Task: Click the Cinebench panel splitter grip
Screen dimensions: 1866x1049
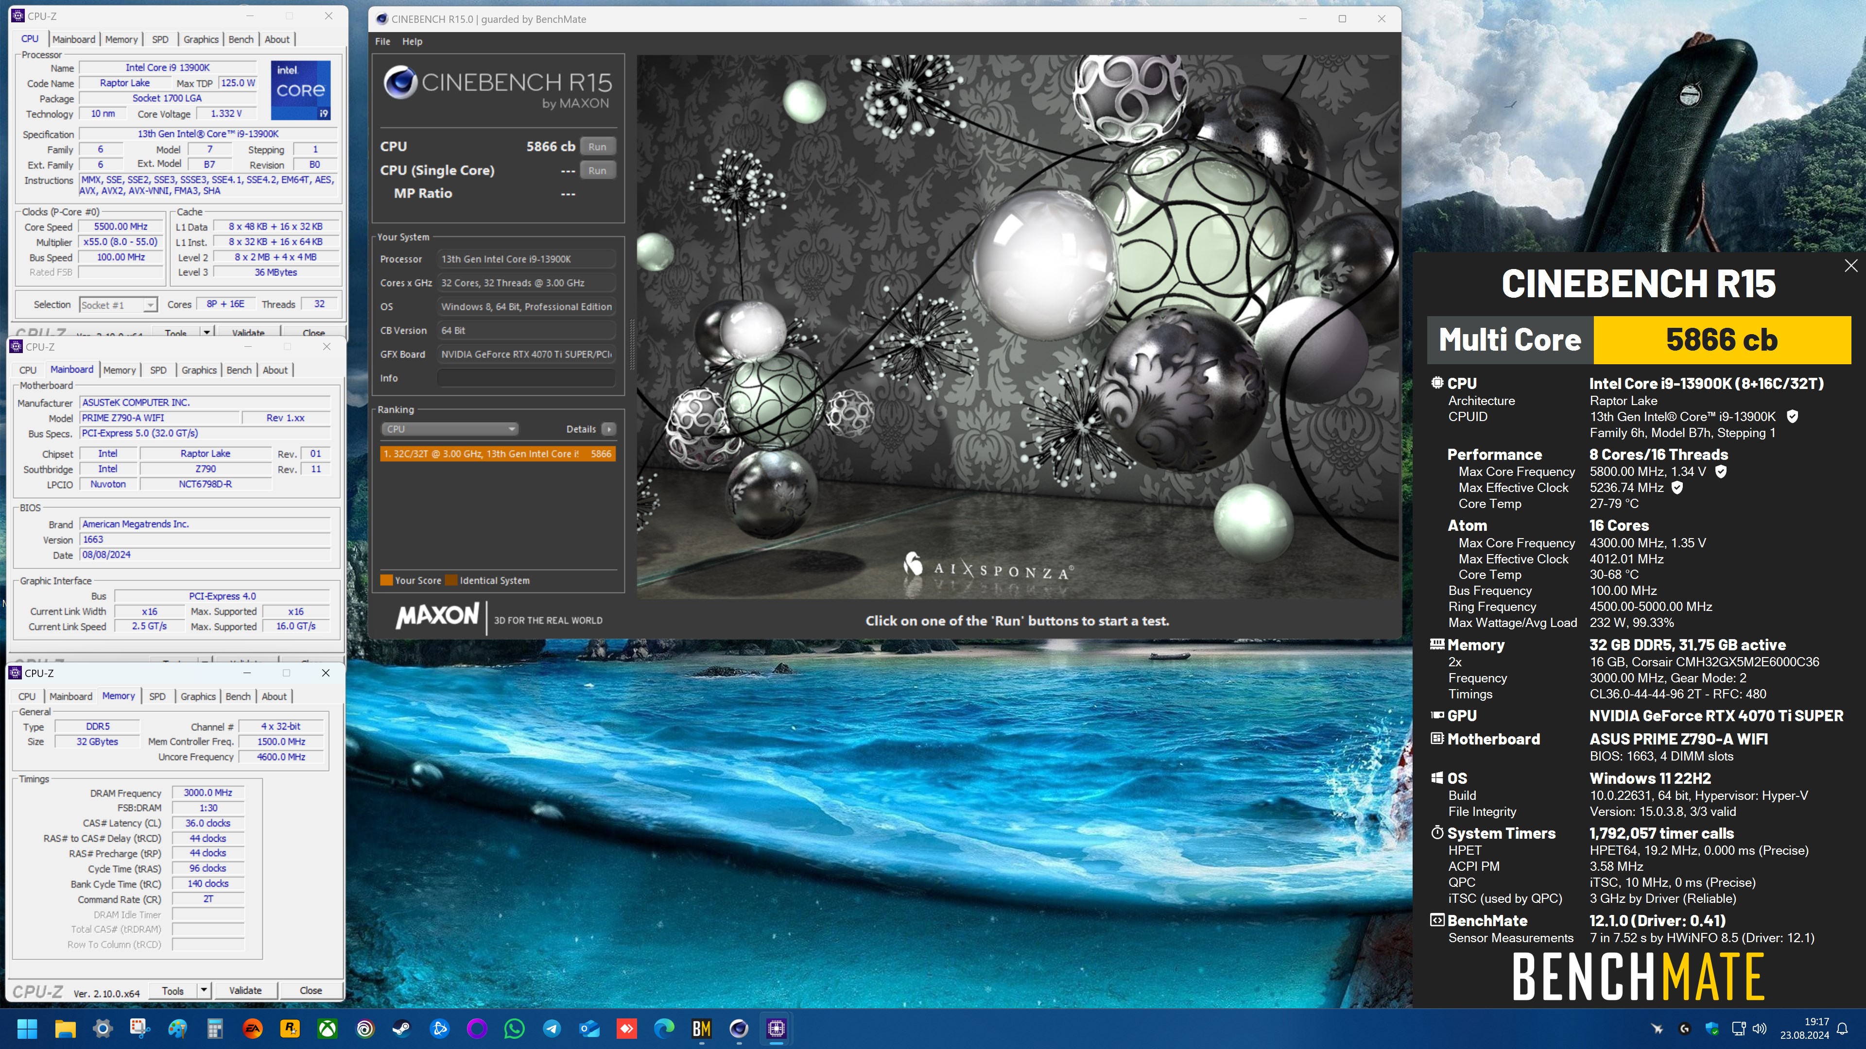Action: [632, 345]
